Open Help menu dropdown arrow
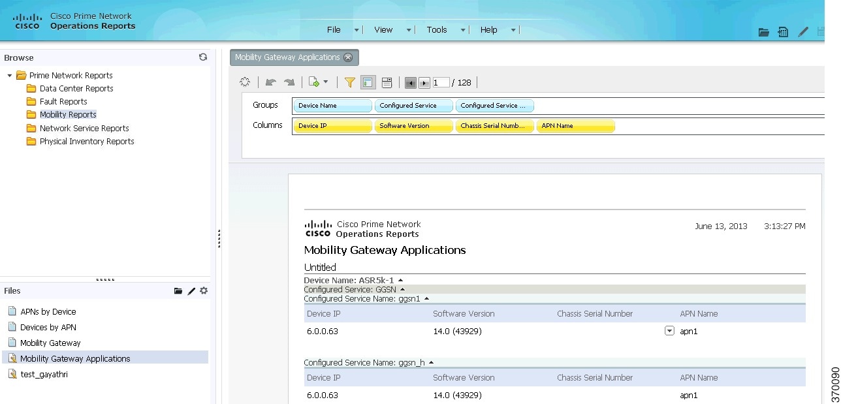Viewport: 841px width, 404px height. [x=513, y=30]
